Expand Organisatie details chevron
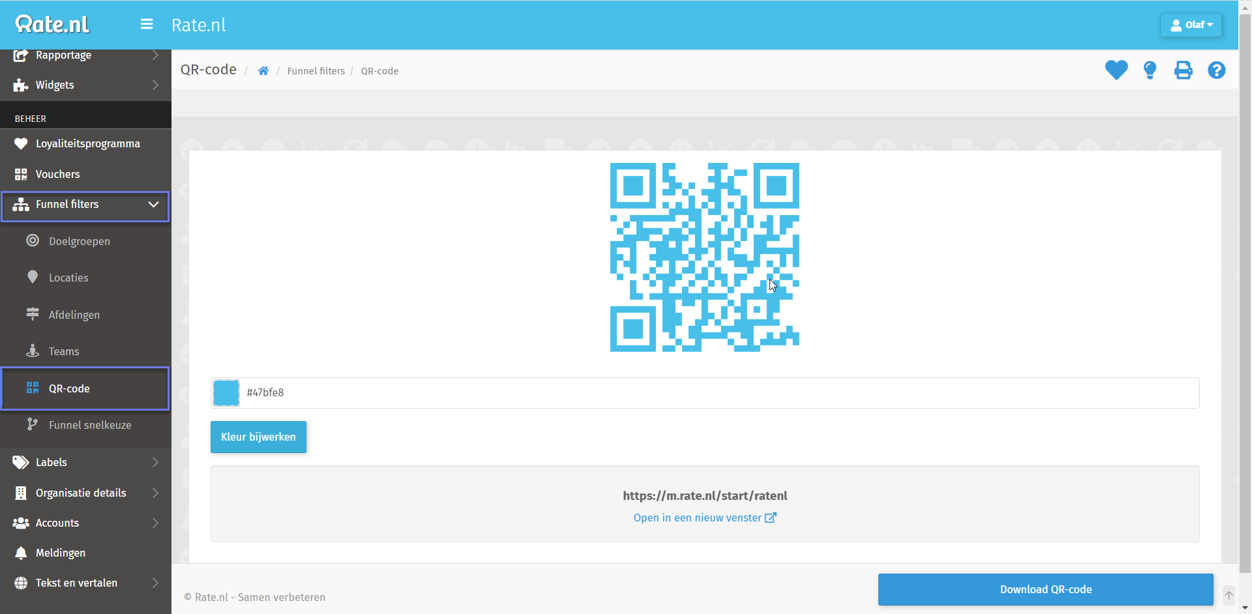The width and height of the screenshot is (1252, 614). click(x=155, y=493)
